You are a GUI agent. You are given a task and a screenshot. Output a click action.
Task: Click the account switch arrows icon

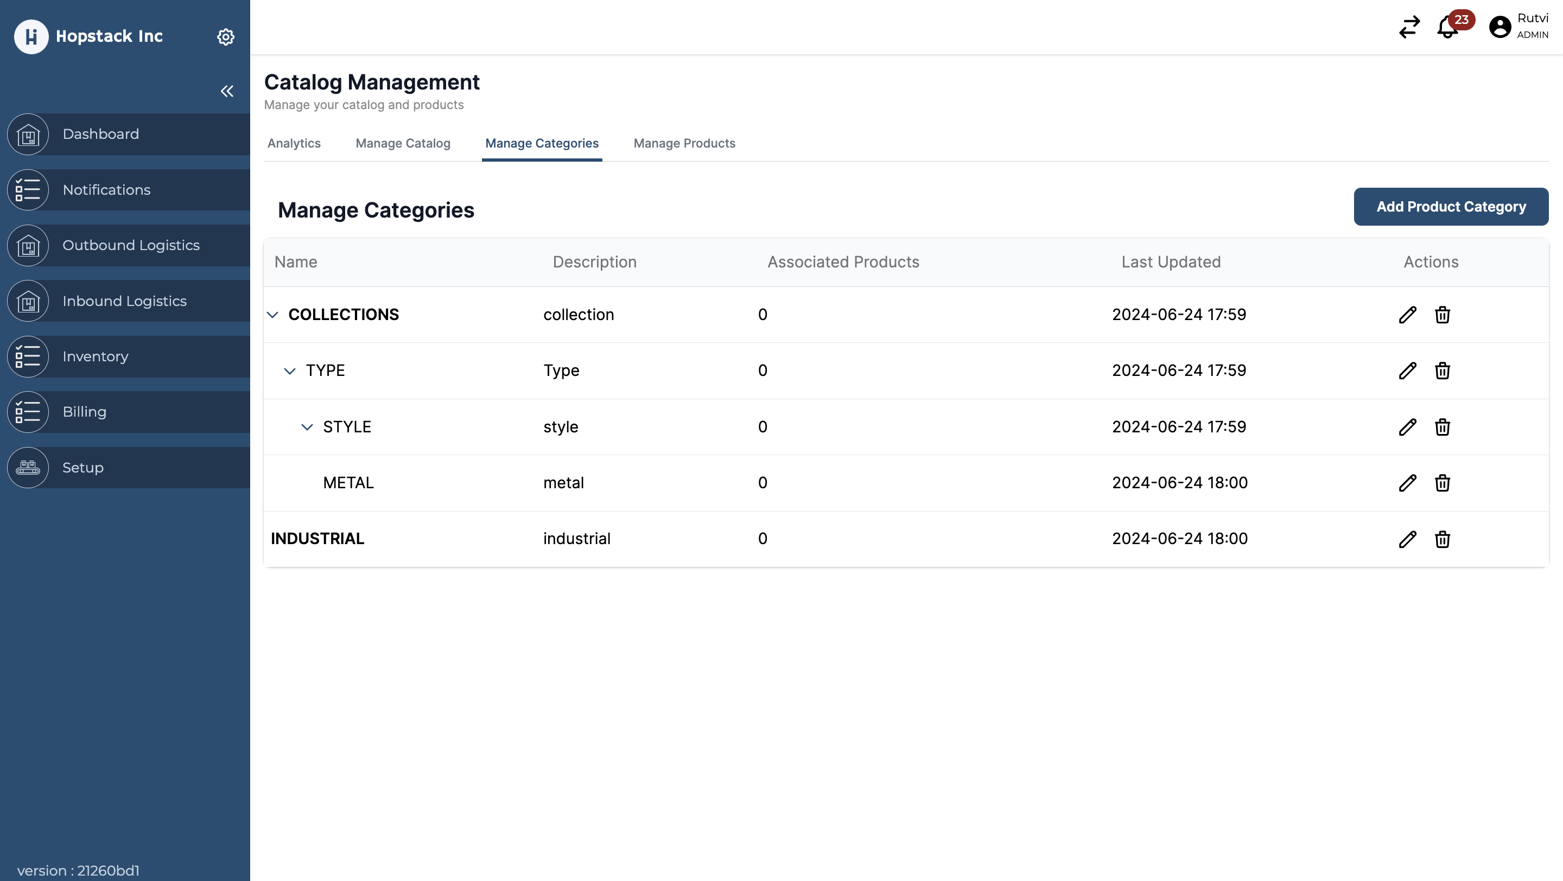pyautogui.click(x=1409, y=27)
